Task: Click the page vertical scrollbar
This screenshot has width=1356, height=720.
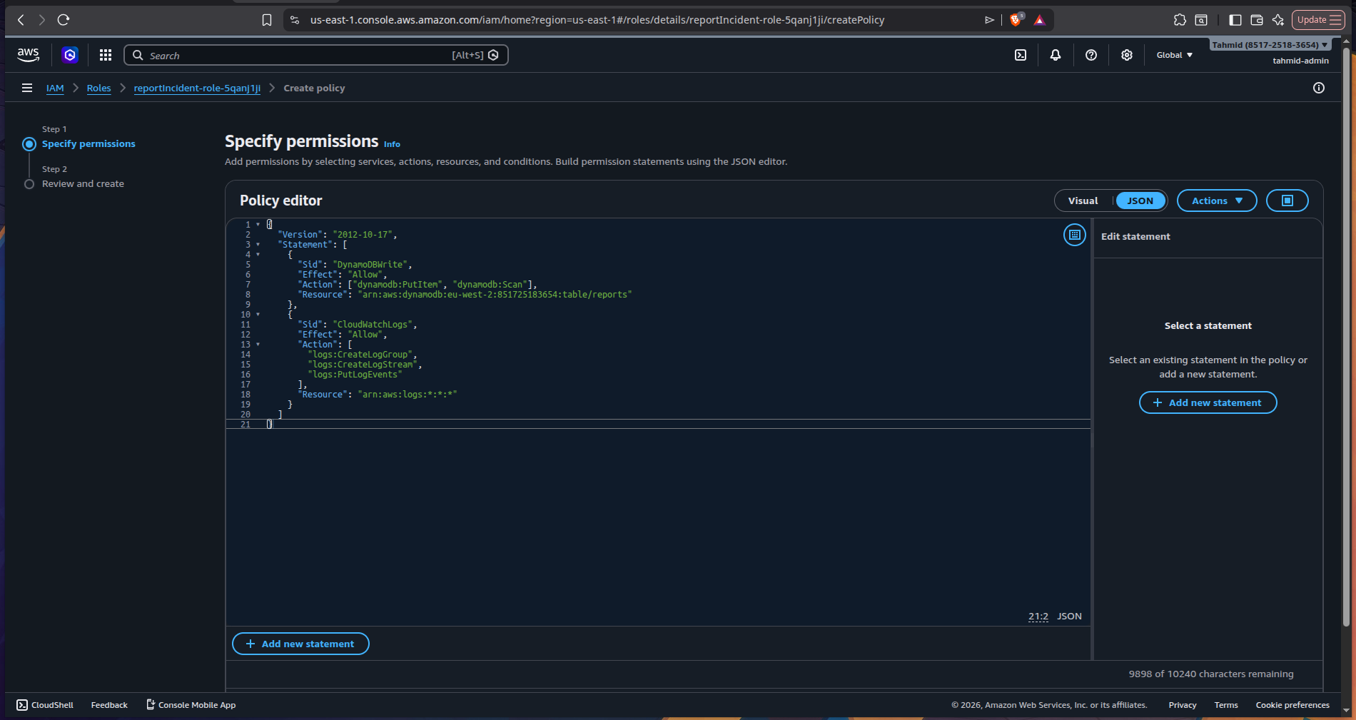Action: (1346, 337)
